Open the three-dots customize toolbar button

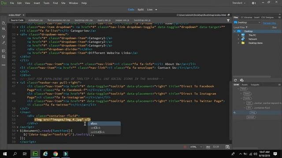[4, 65]
